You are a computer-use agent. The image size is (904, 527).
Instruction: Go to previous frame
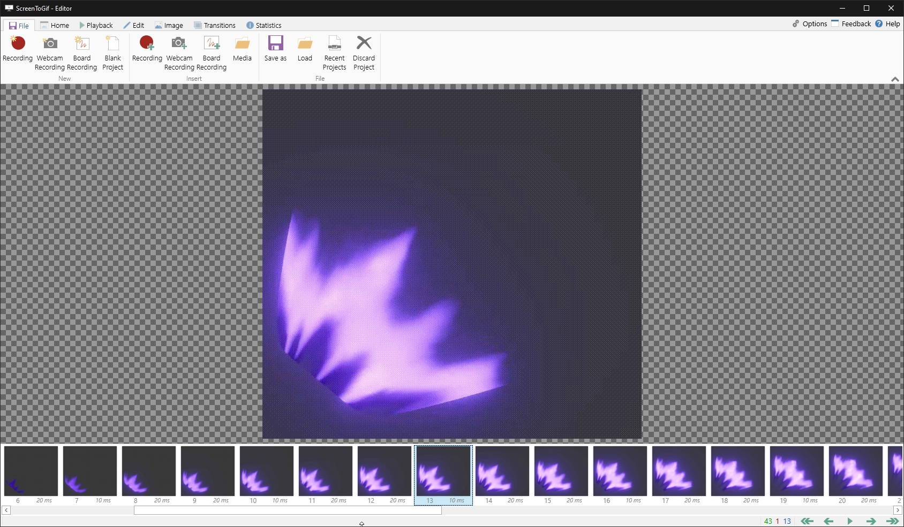[x=828, y=521]
